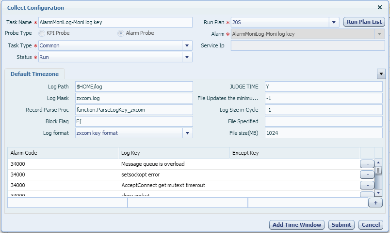This screenshot has width=390, height=233.
Task: Click the alarm table scrollbar up arrow
Action: [378, 162]
